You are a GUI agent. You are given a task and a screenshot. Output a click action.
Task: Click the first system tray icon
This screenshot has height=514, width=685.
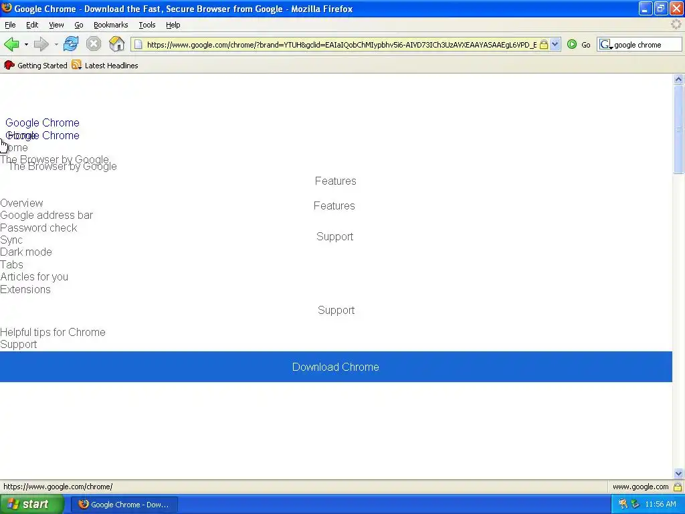(x=623, y=504)
